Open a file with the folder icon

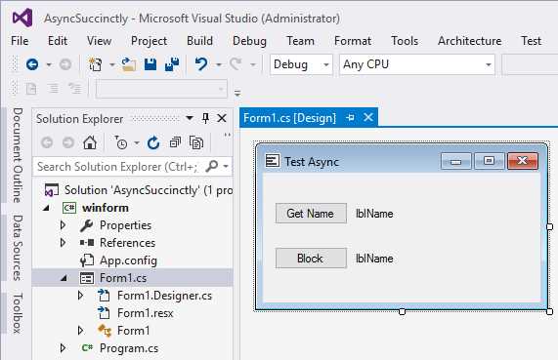tap(128, 64)
